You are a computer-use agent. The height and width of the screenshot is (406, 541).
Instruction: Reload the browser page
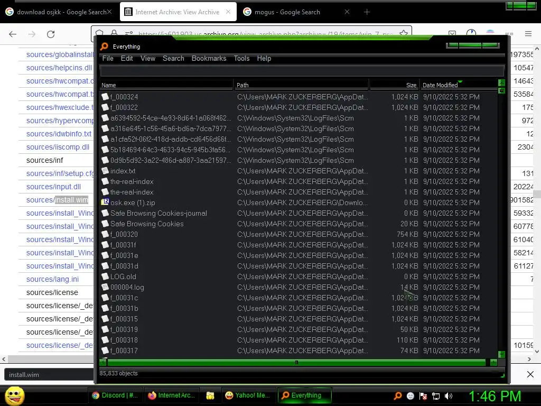(51, 34)
